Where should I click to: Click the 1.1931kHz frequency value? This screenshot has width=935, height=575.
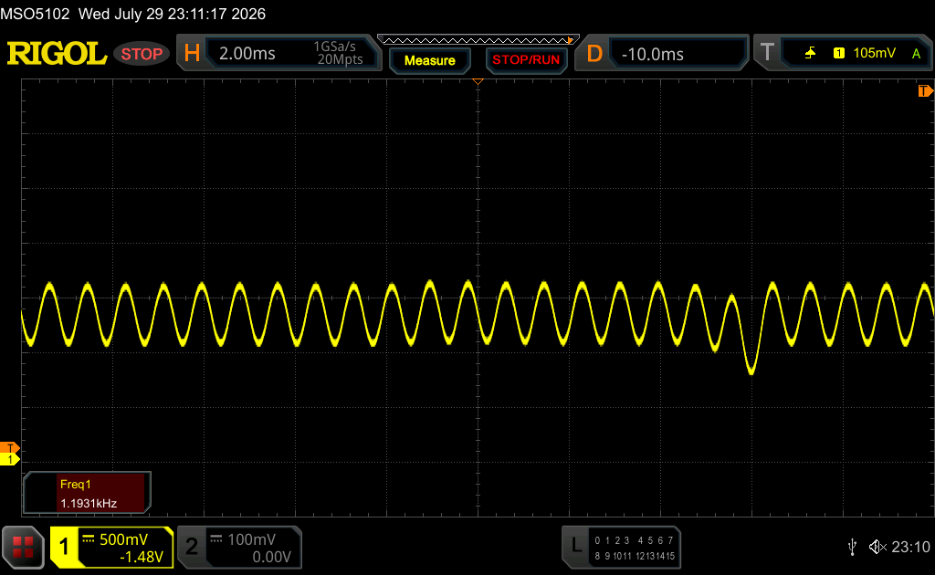tap(89, 504)
